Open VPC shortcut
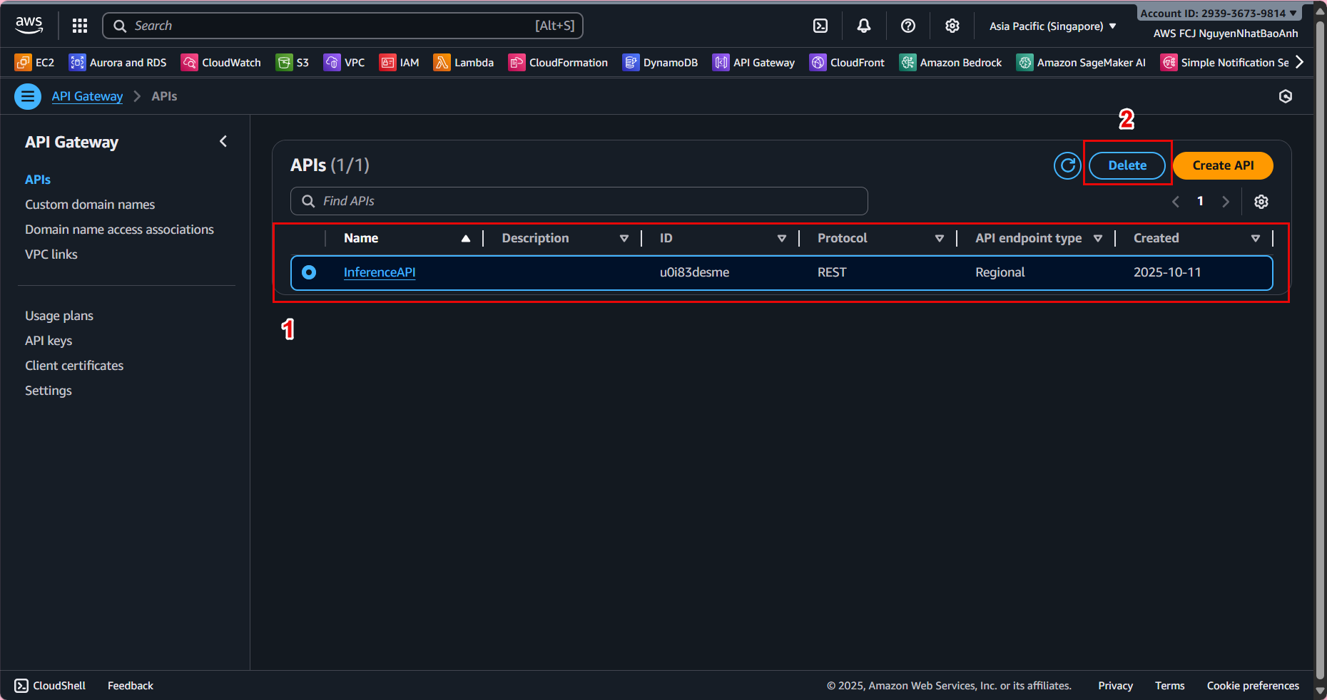This screenshot has width=1327, height=700. [x=344, y=63]
